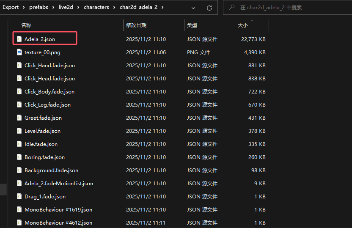This screenshot has width=352, height=228.
Task: Click the texture_00.png image file icon
Action: [x=19, y=52]
